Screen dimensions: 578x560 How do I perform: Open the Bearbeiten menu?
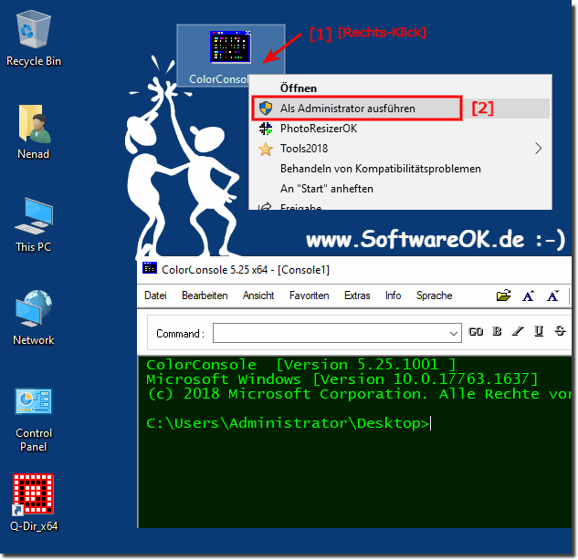click(x=205, y=296)
